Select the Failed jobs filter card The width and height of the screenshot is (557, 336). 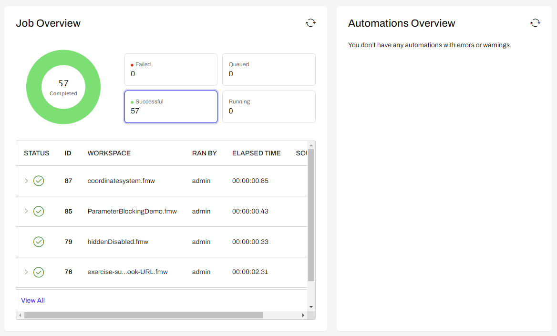coord(171,70)
